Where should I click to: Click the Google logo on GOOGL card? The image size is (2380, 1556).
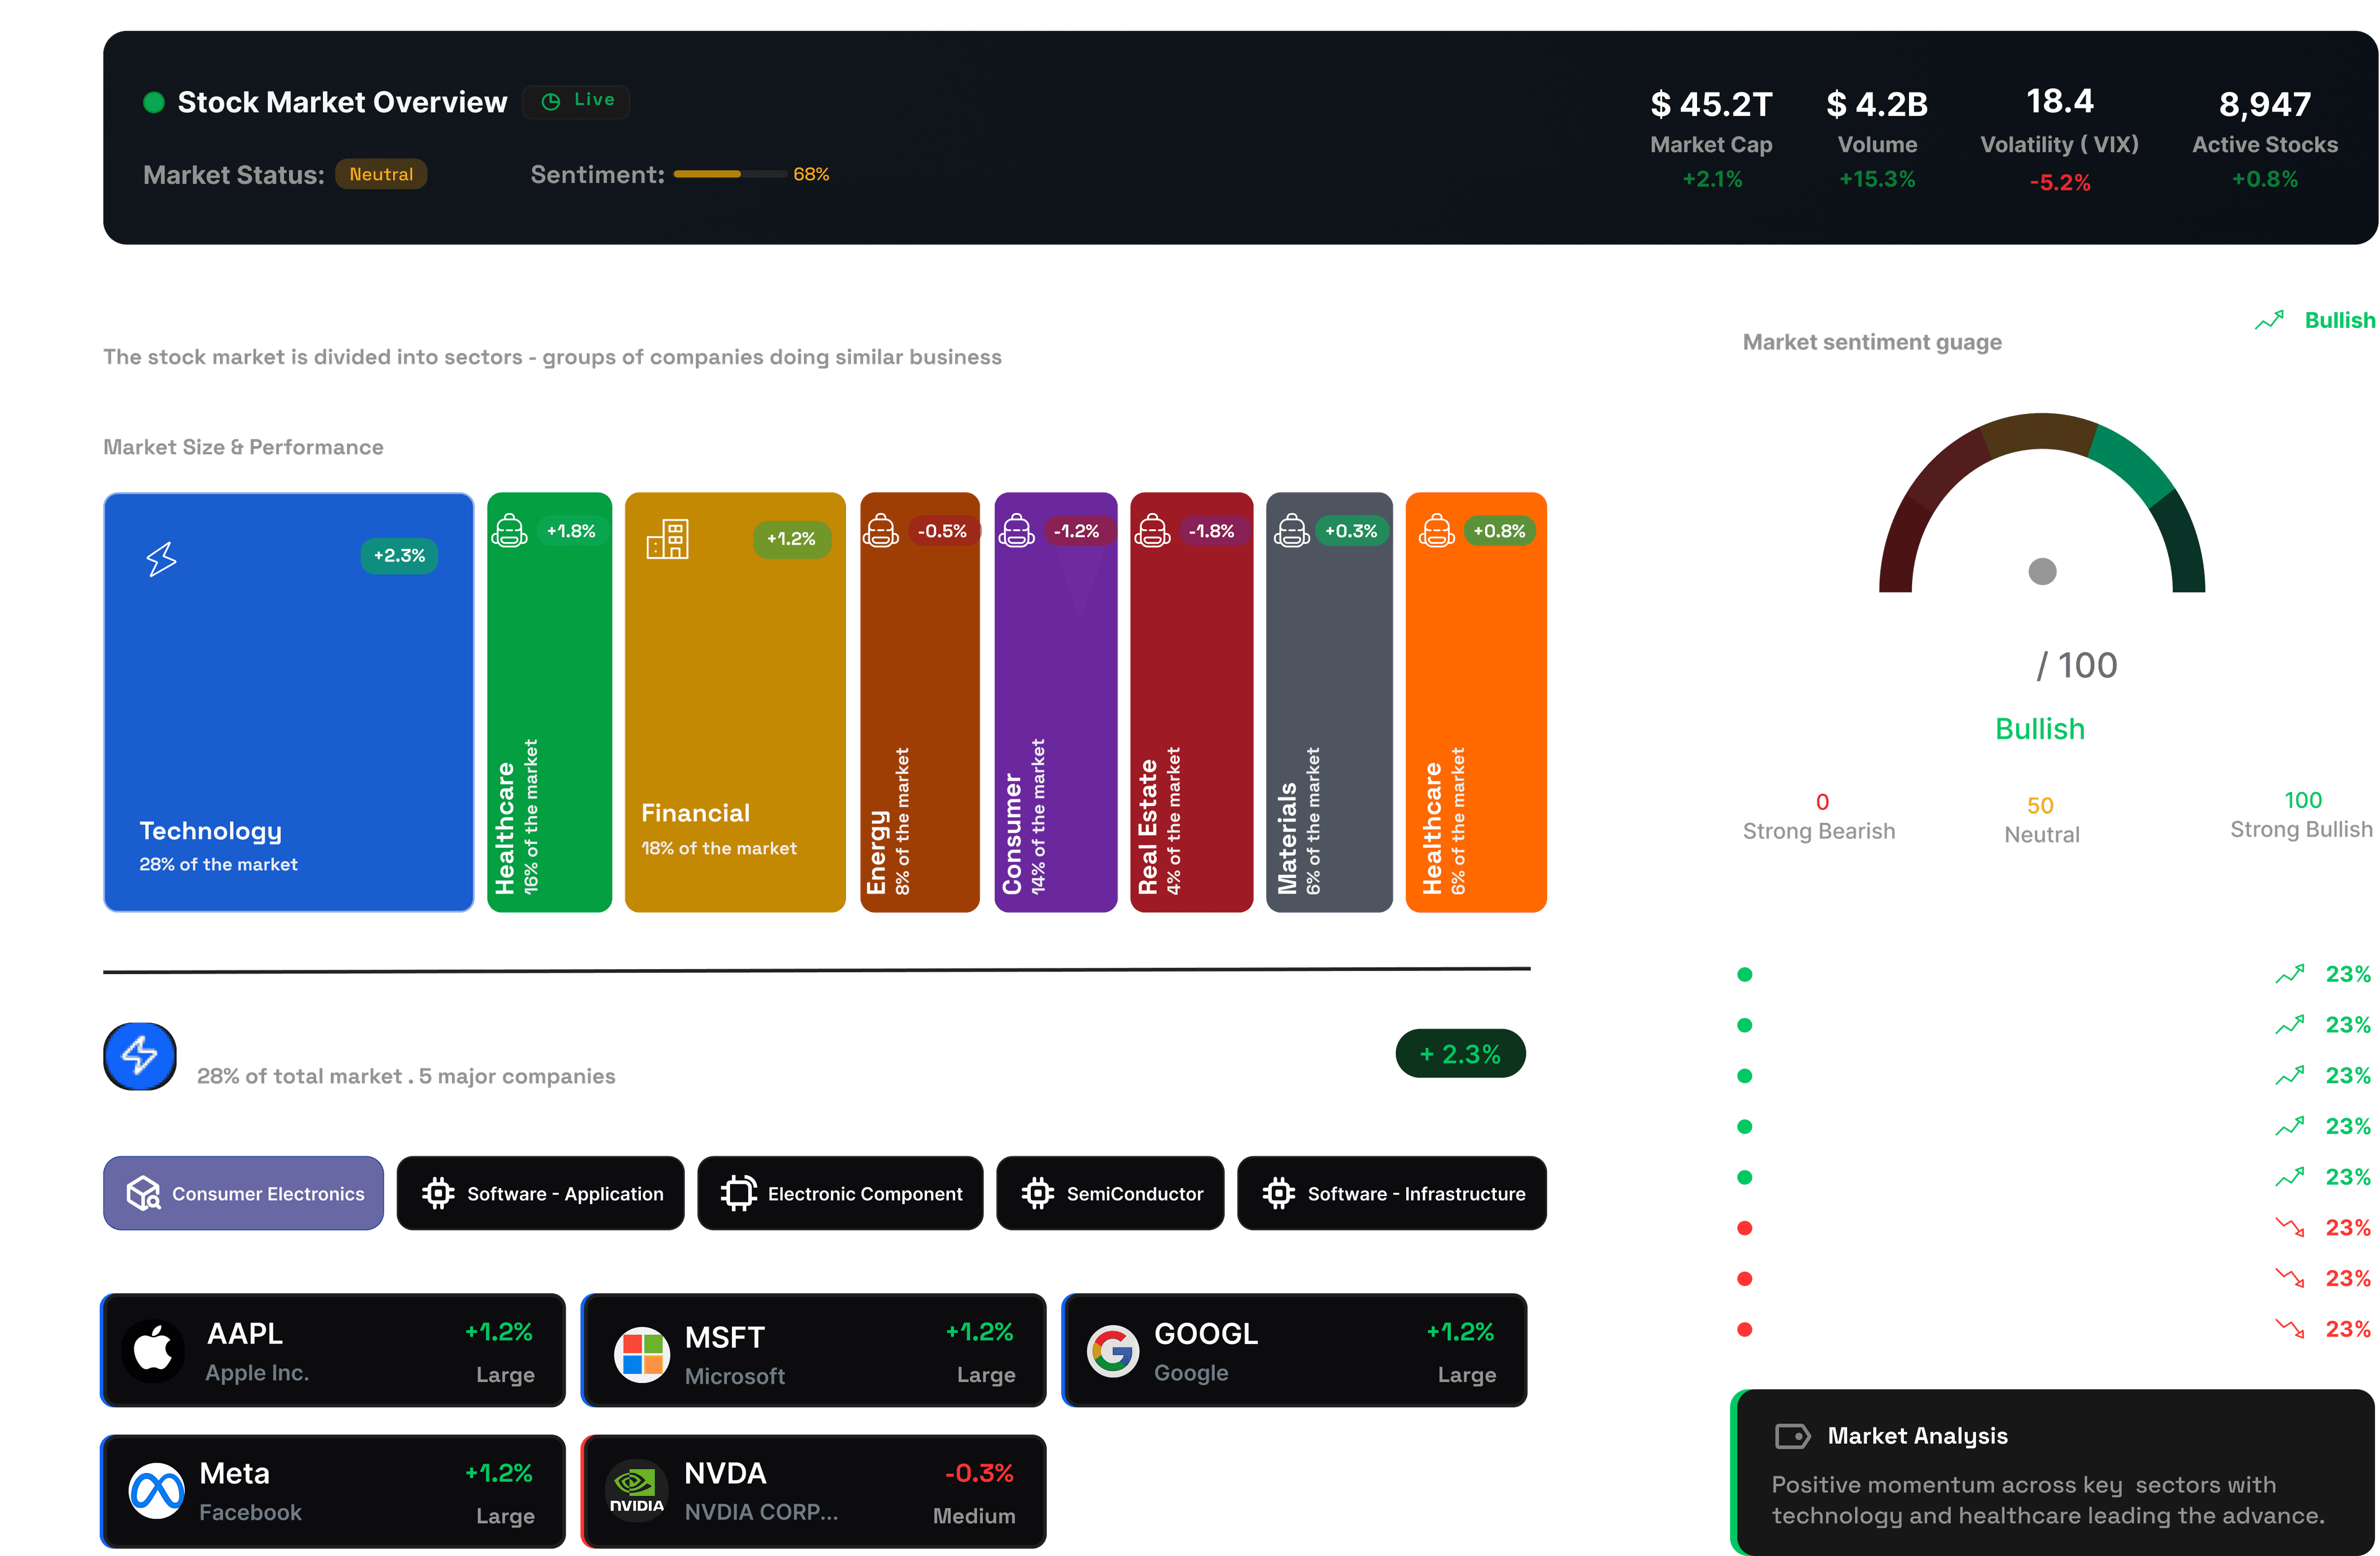point(1113,1351)
